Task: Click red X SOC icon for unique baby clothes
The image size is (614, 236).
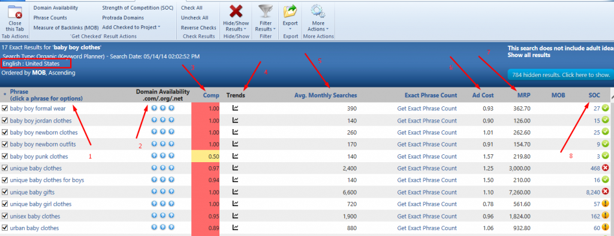Action: click(605, 168)
